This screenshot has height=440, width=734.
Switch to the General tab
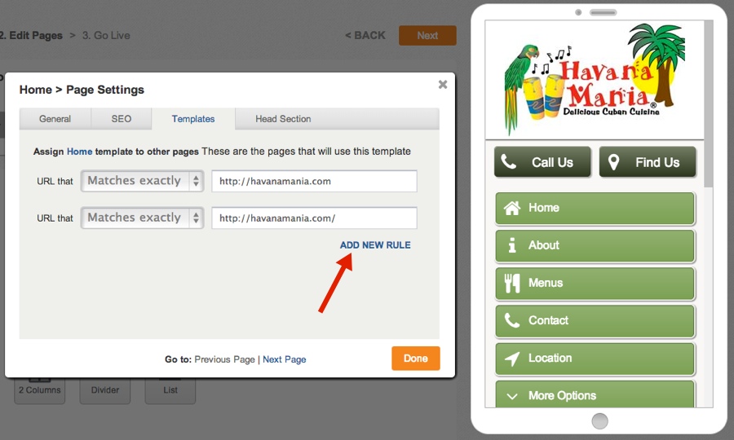pyautogui.click(x=55, y=119)
